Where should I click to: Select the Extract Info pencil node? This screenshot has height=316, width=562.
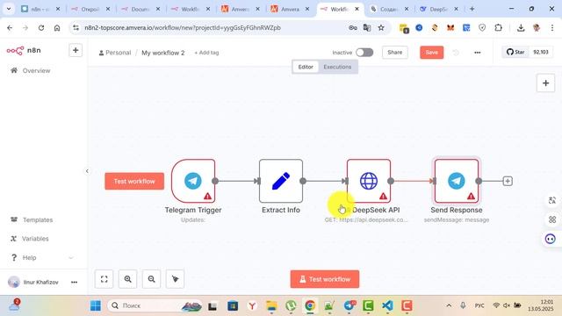(x=281, y=181)
